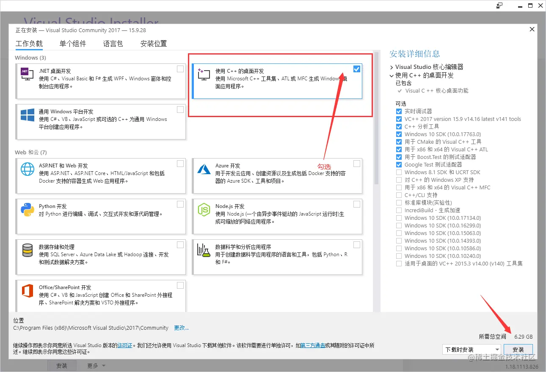Image resolution: width=546 pixels, height=372 pixels.
Task: Check the Azure 开发 workload checkbox
Action: pos(357,164)
